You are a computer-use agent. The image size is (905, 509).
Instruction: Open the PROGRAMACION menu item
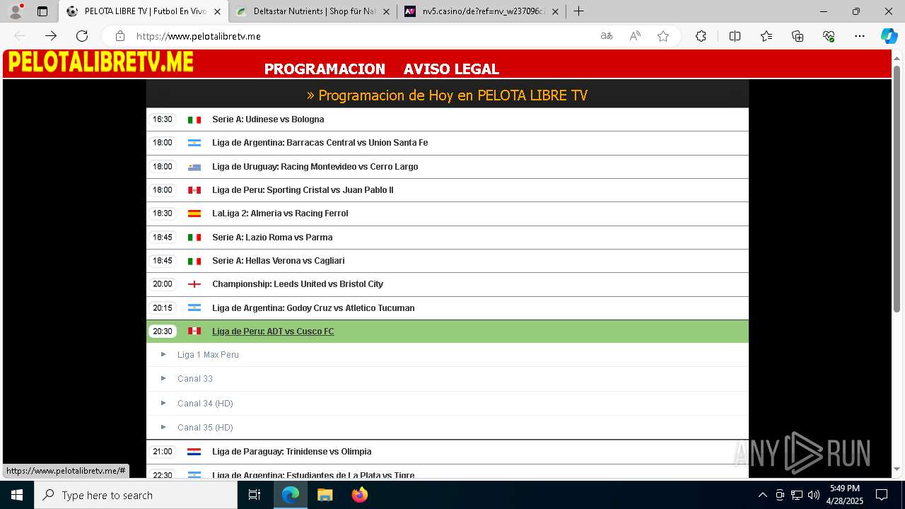point(325,69)
